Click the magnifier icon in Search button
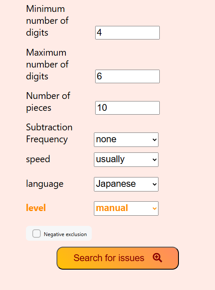The image size is (215, 290). pos(158,258)
